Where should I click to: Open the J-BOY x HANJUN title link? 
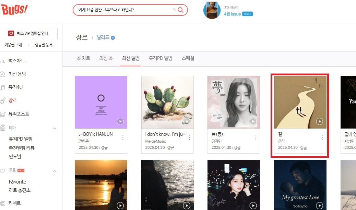tap(96, 134)
